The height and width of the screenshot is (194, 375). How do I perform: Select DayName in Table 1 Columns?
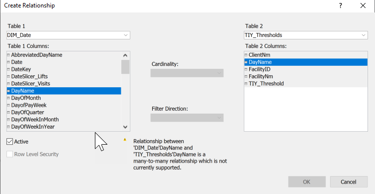point(64,91)
